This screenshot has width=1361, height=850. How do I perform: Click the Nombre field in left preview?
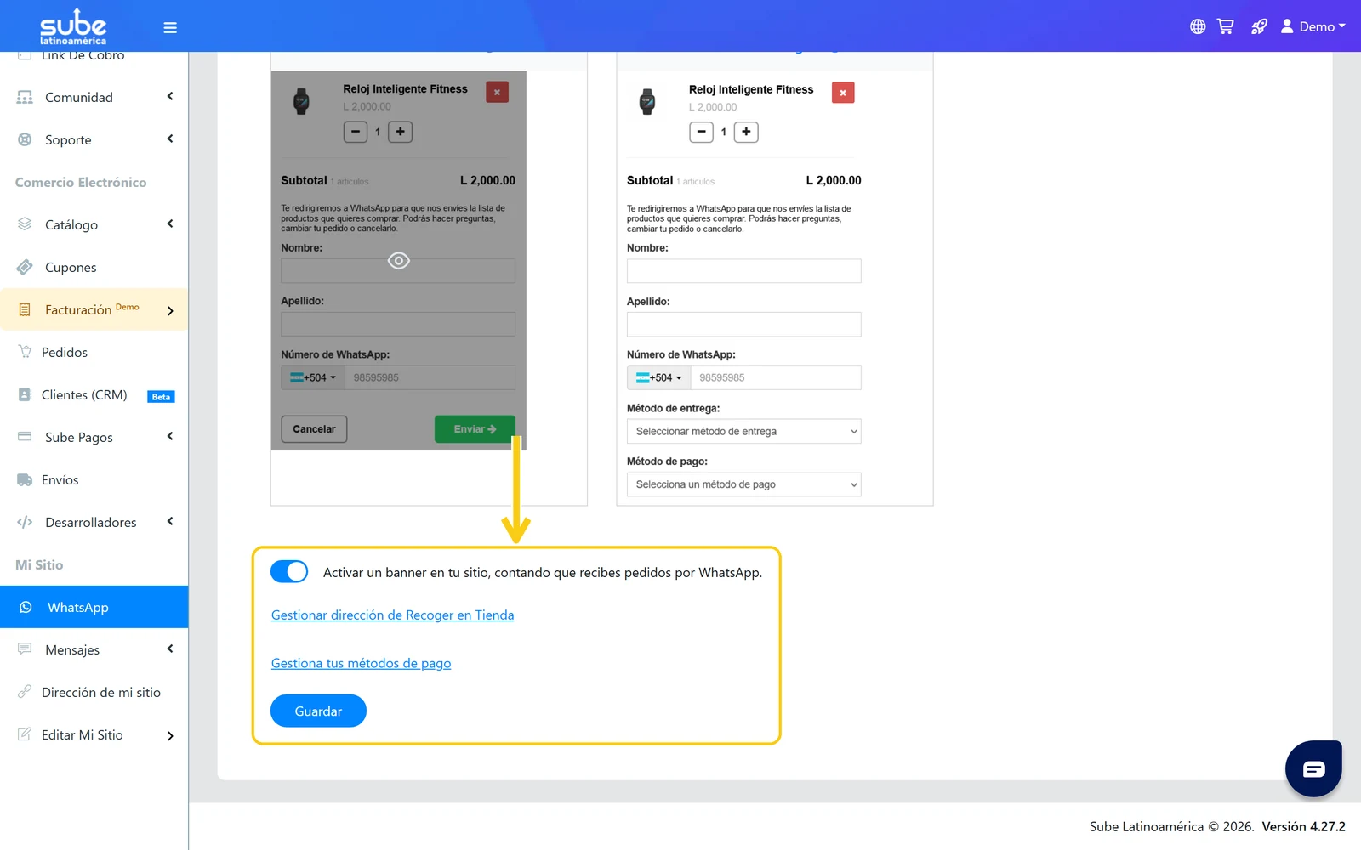point(398,271)
